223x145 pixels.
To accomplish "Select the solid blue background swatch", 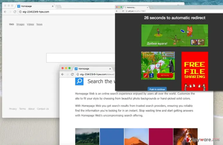I will point(112,137).
